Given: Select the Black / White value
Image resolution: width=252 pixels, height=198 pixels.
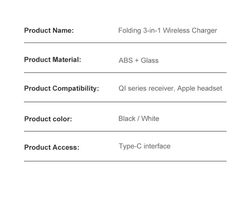Looking at the screenshot, I should 139,118.
